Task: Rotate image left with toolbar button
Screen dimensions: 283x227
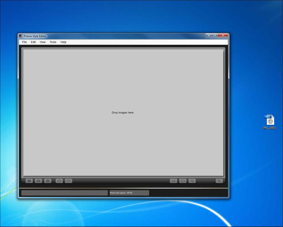Action: click(x=59, y=181)
